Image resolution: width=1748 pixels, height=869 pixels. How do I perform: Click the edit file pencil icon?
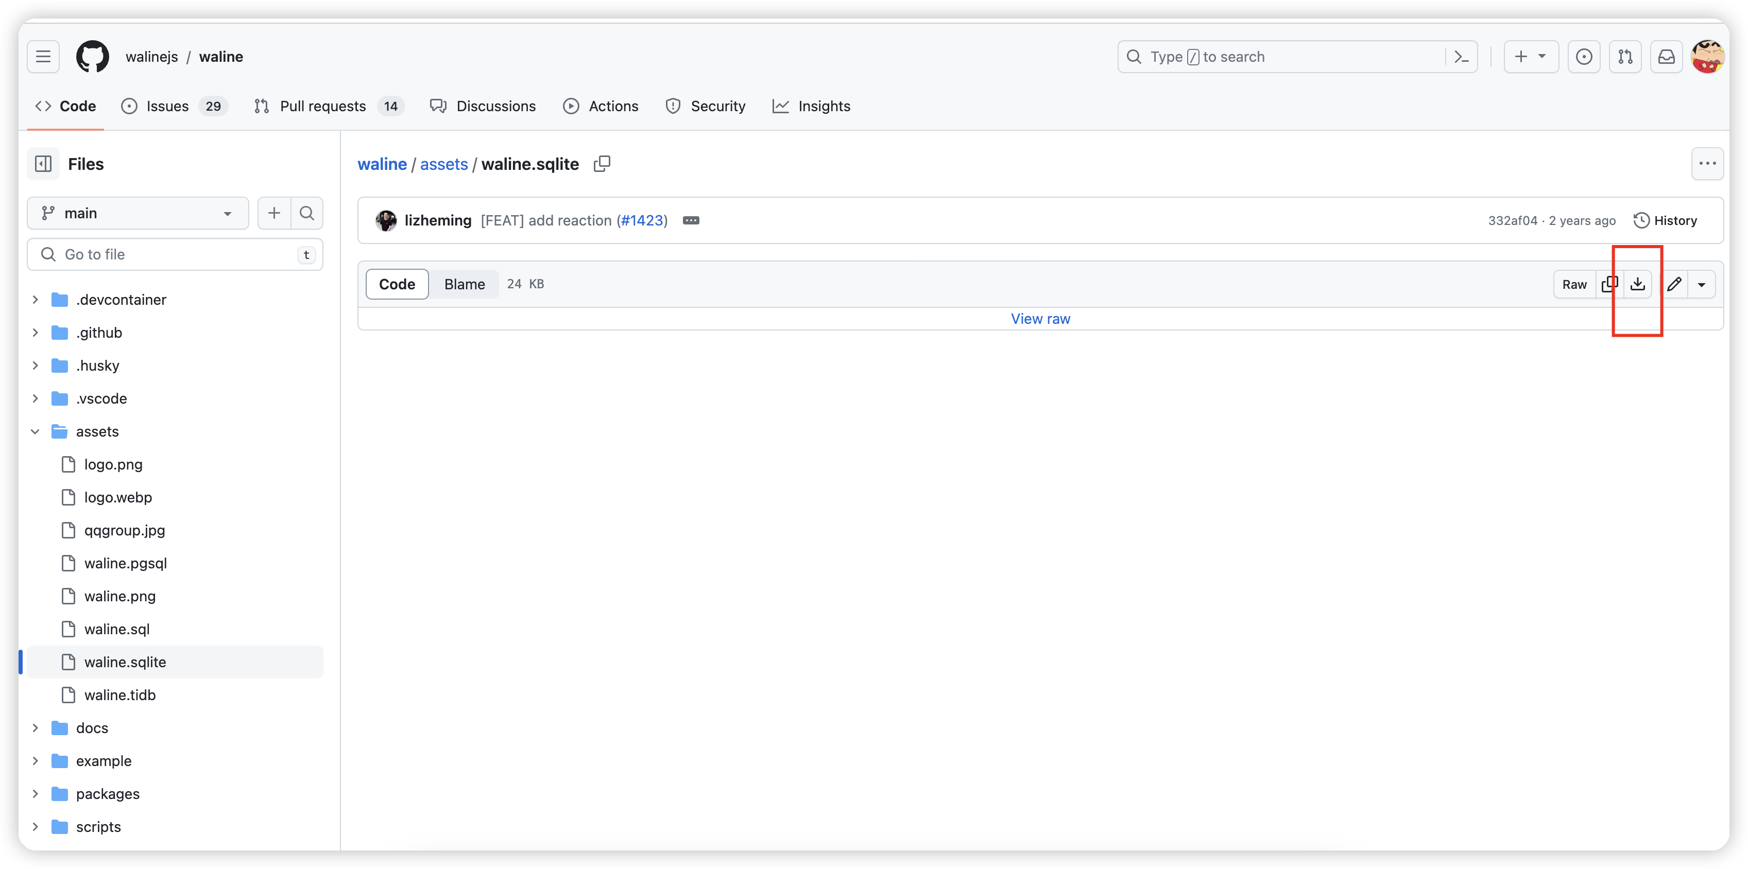[1674, 284]
